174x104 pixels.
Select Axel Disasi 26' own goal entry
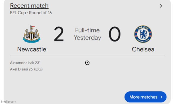(26, 69)
